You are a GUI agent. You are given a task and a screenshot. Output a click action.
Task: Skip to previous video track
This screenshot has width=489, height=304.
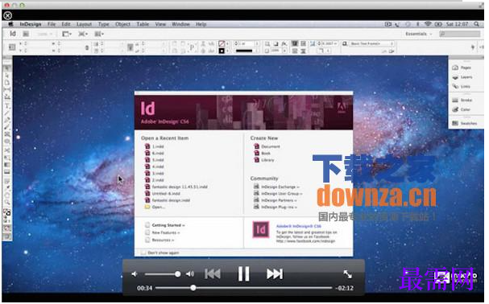tap(213, 273)
